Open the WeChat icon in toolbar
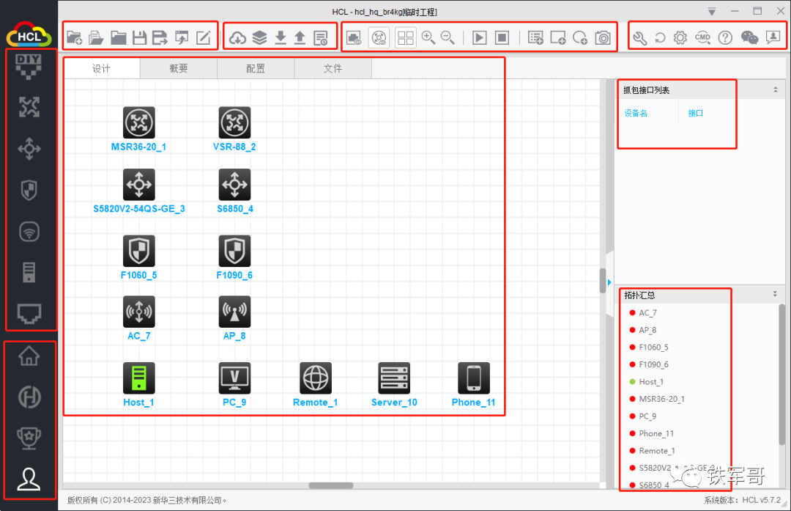Image resolution: width=791 pixels, height=511 pixels. [x=749, y=38]
